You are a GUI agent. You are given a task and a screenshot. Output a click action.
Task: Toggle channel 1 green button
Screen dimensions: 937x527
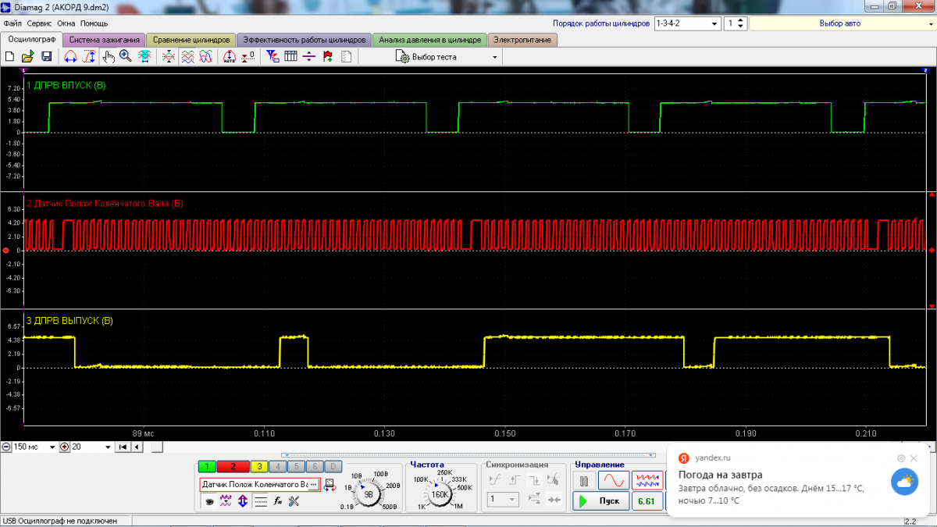coord(207,467)
